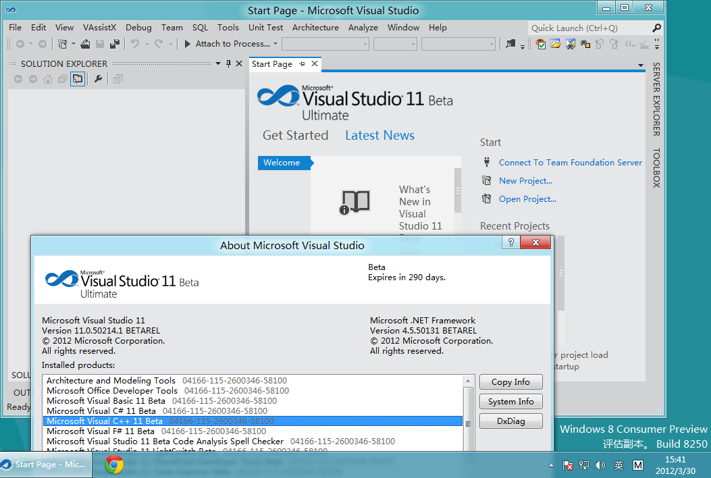Screen dimensions: 711x478
Task: Click the Open Project... link
Action: click(x=527, y=198)
